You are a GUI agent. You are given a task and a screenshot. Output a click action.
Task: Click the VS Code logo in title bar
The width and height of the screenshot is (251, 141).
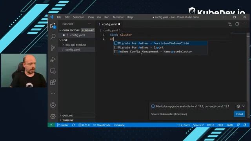click(51, 17)
